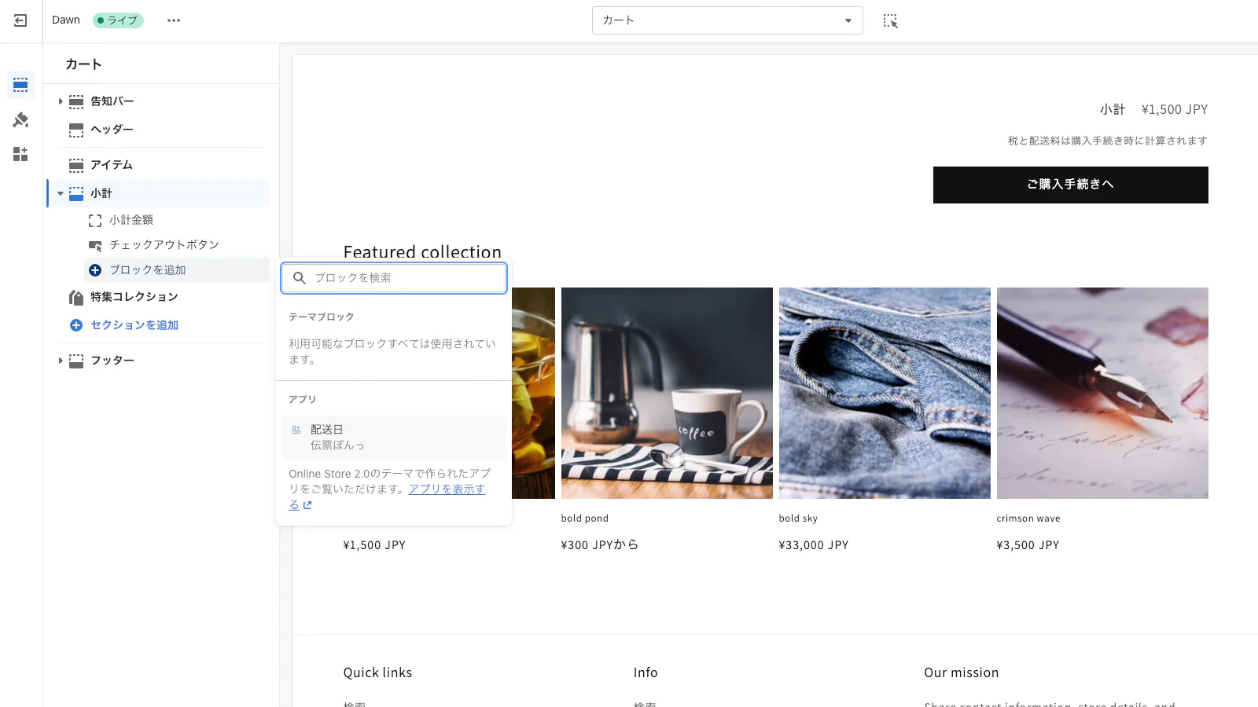The height and width of the screenshot is (707, 1258).
Task: Select the アイテム section
Action: 112,165
